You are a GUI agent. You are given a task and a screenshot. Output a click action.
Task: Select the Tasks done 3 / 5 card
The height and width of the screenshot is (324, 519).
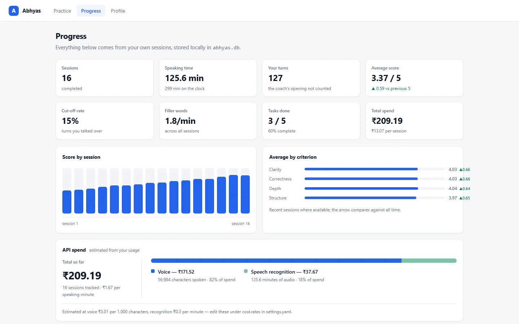311,121
